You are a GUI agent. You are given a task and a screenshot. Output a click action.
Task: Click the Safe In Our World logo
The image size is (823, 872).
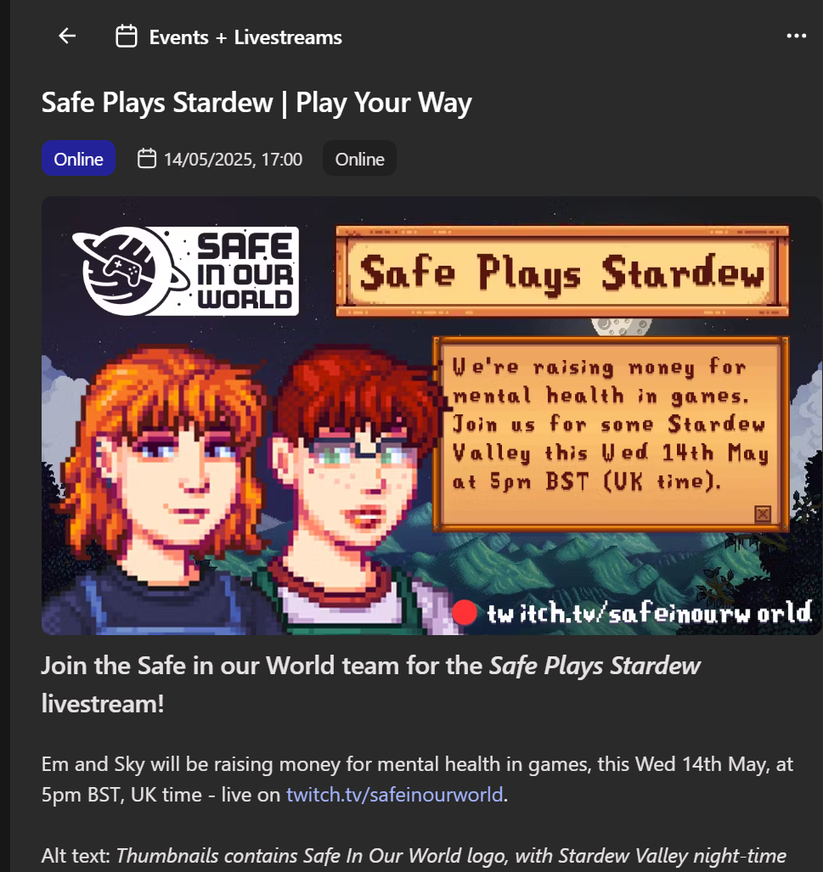tap(186, 271)
